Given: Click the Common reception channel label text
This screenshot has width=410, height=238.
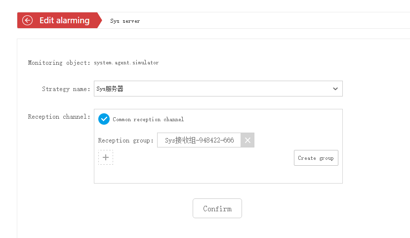Looking at the screenshot, I should coord(148,119).
